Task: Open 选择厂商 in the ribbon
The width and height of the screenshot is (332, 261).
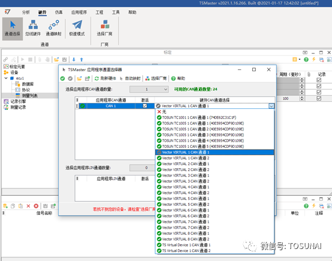Action: pyautogui.click(x=105, y=29)
